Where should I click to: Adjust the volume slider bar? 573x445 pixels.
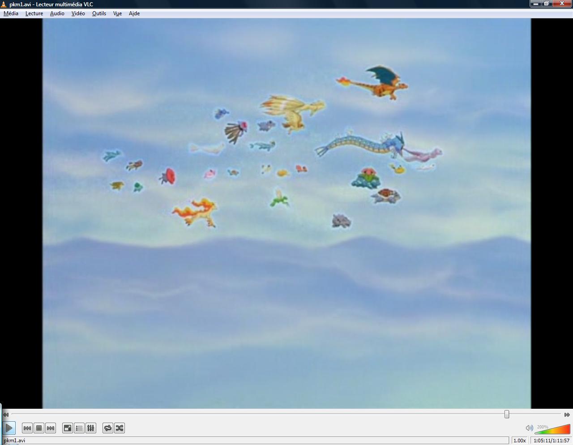[x=552, y=429]
